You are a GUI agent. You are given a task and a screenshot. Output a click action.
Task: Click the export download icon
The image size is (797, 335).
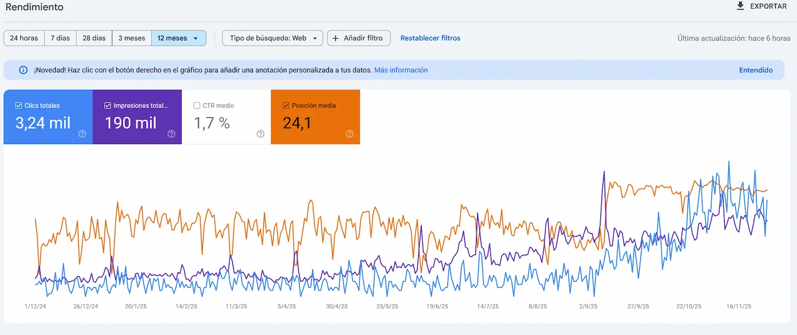pyautogui.click(x=741, y=6)
